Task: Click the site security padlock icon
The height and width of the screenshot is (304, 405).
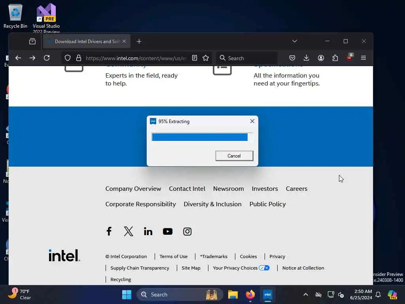Action: (x=79, y=58)
